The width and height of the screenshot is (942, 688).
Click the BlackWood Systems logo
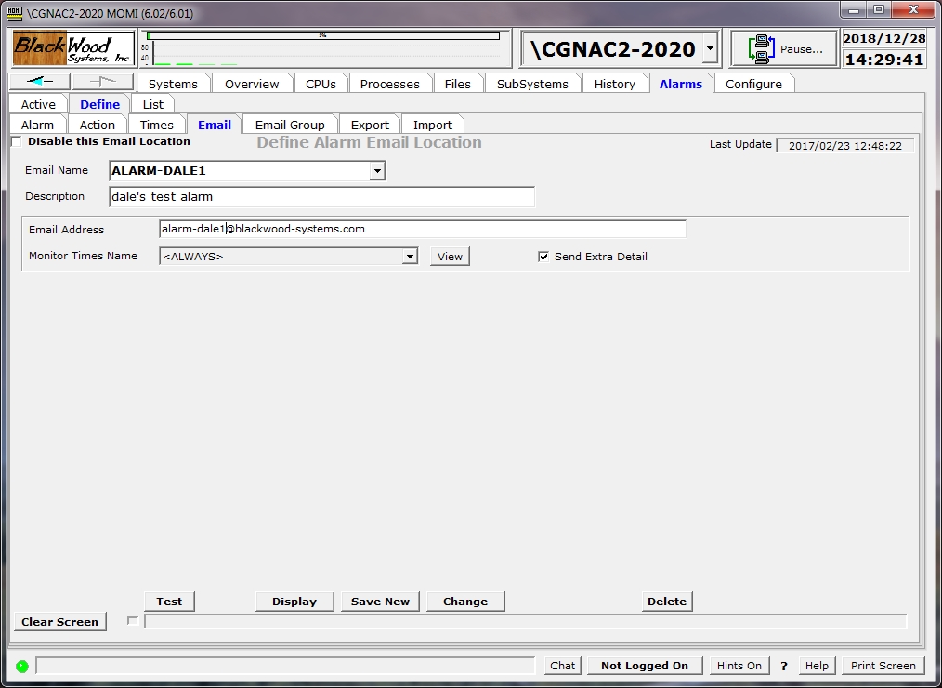click(x=73, y=48)
